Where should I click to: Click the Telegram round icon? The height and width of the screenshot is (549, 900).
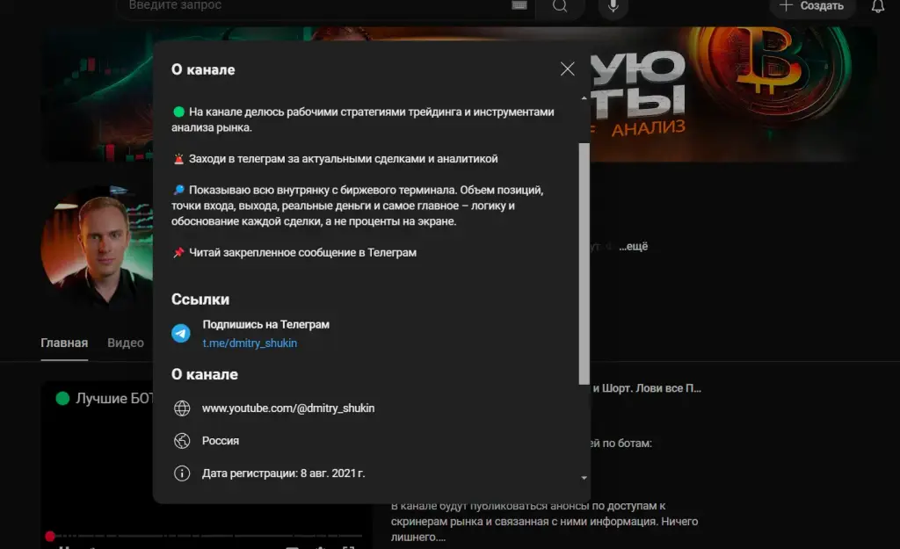pyautogui.click(x=181, y=333)
